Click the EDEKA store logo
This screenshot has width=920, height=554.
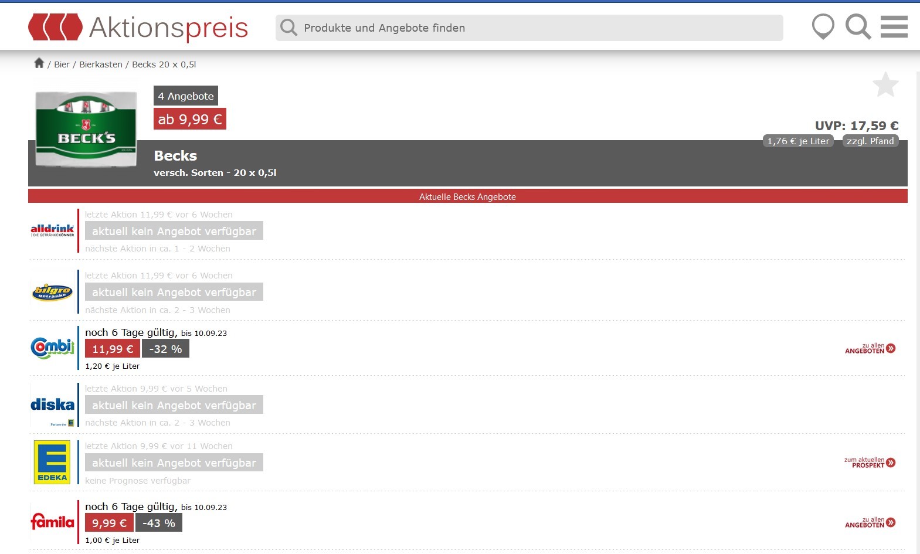(x=52, y=462)
